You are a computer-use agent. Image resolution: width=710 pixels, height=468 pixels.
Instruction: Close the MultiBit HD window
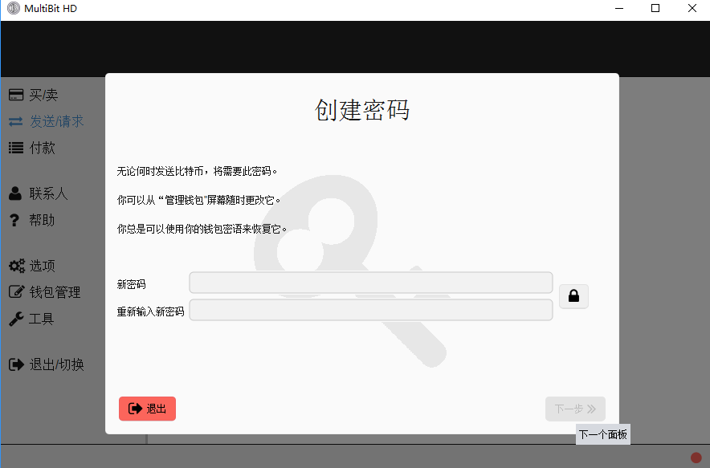click(x=692, y=8)
